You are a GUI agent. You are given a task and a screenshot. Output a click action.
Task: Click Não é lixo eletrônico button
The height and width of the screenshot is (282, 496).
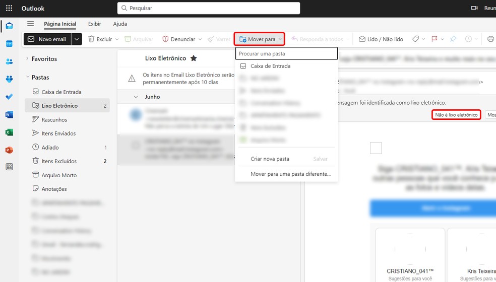pos(456,115)
